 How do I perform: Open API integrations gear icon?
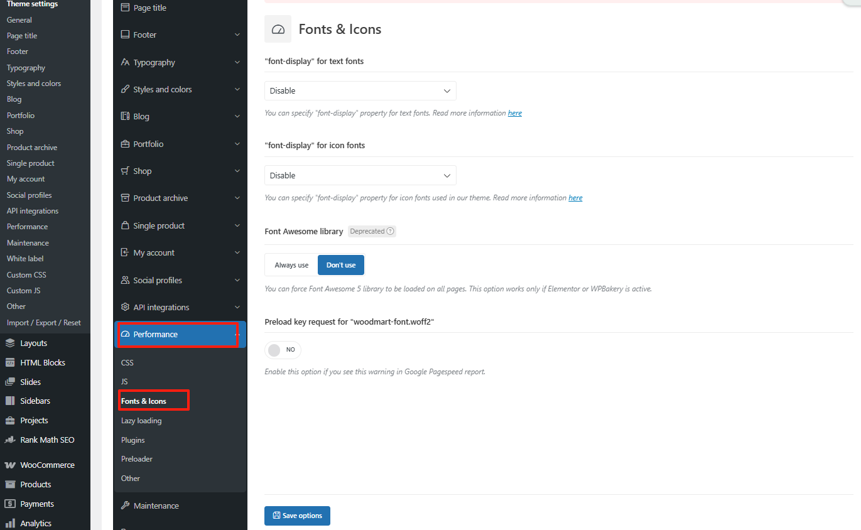125,307
